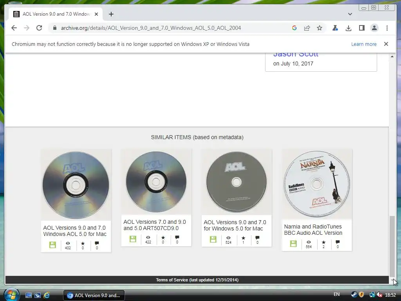Open the tab search chevron
Screen dimensions: 401x301
click(350, 14)
